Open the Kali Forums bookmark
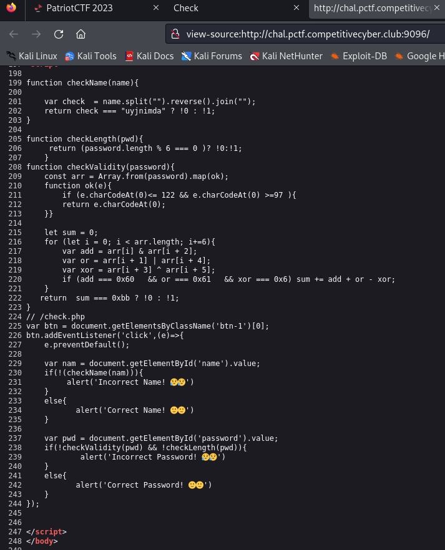Screen dimensions: 445x550 click(x=212, y=56)
